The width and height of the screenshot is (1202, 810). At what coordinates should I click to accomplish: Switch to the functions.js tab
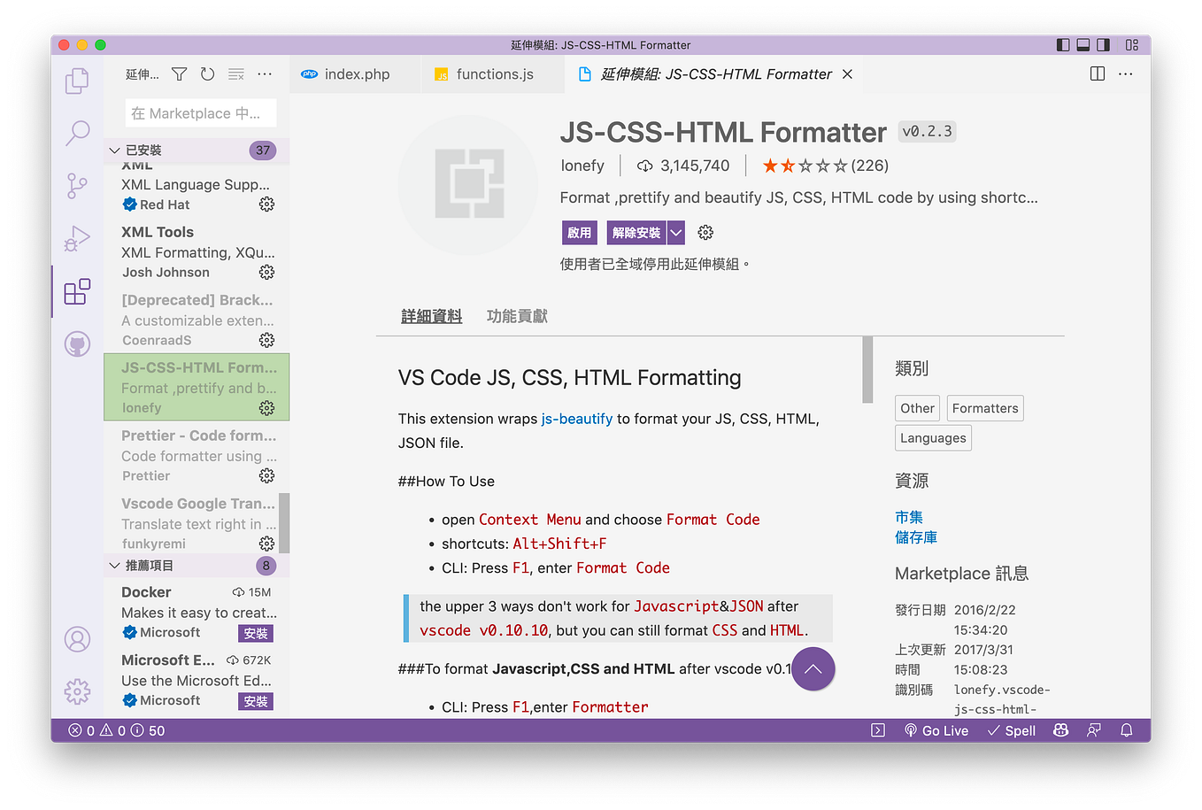(x=489, y=73)
